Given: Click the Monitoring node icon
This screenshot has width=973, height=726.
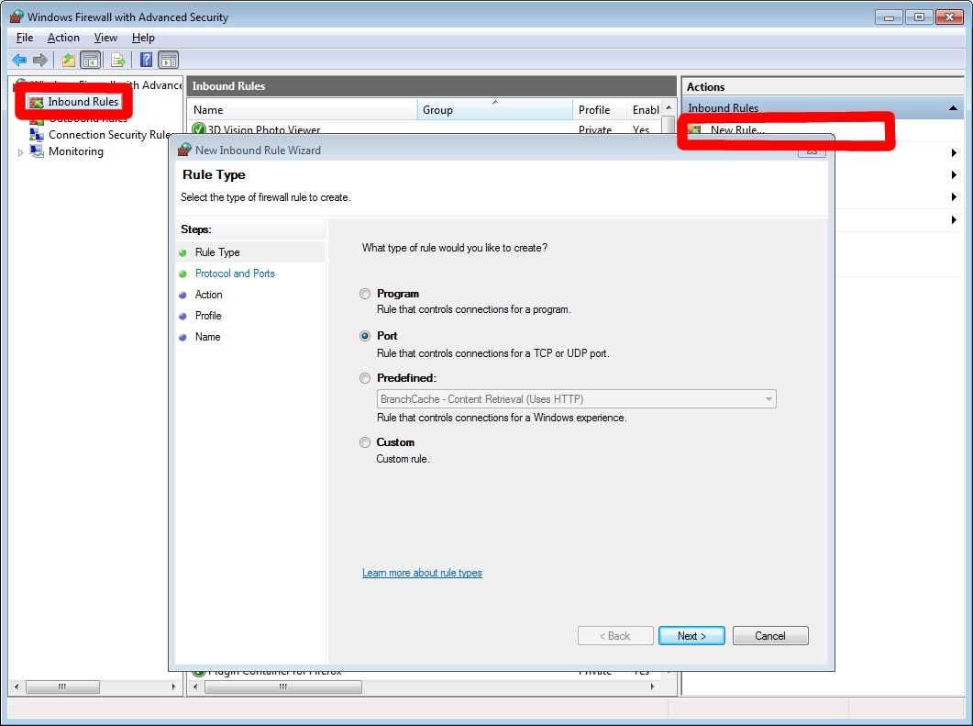Looking at the screenshot, I should coord(37,151).
